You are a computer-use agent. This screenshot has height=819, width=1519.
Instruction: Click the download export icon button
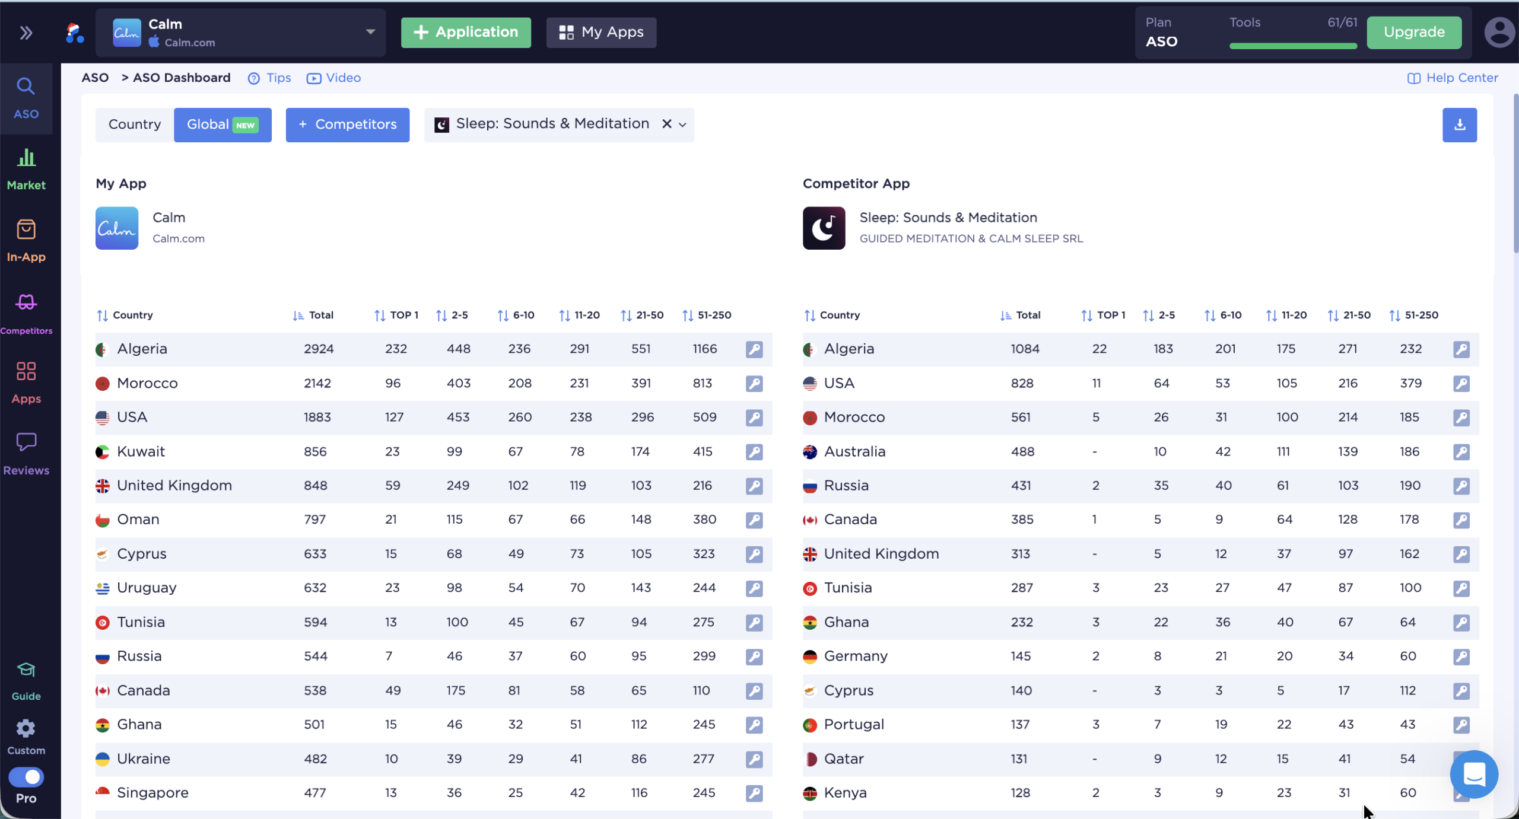1459,125
